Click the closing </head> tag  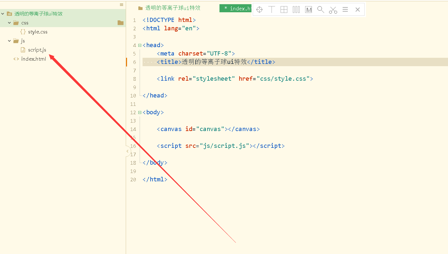[155, 96]
